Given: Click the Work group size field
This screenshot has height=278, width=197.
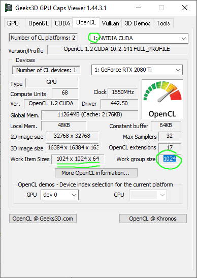Looking at the screenshot, I should pyautogui.click(x=170, y=159).
